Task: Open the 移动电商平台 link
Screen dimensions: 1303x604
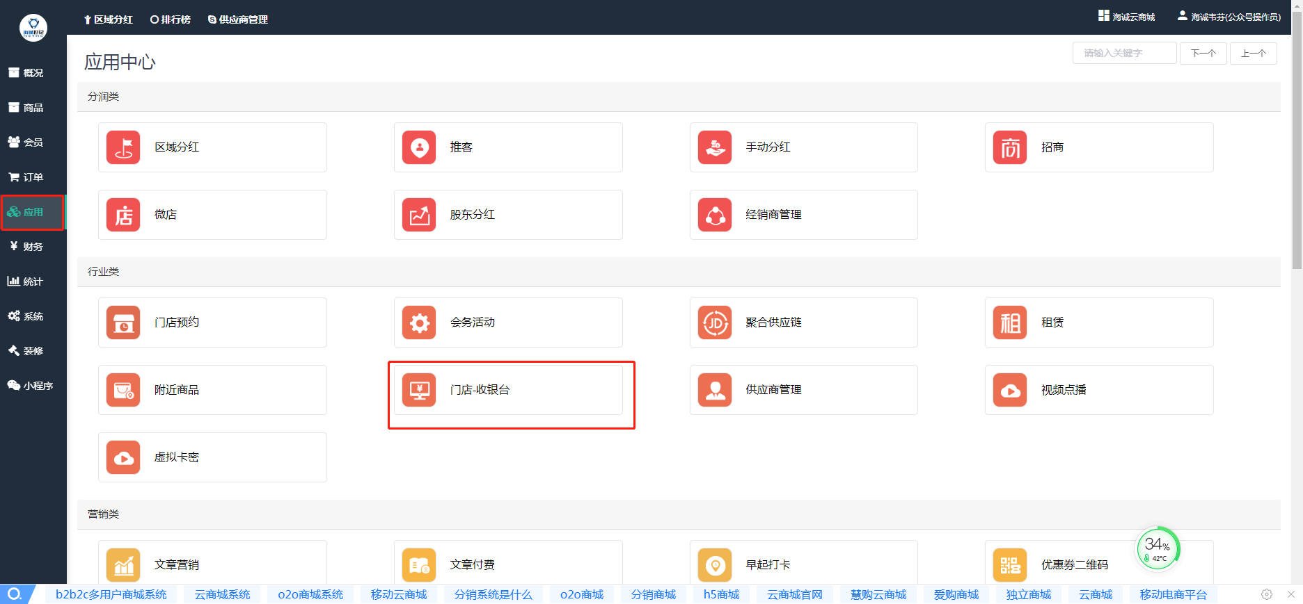Action: pyautogui.click(x=1174, y=594)
